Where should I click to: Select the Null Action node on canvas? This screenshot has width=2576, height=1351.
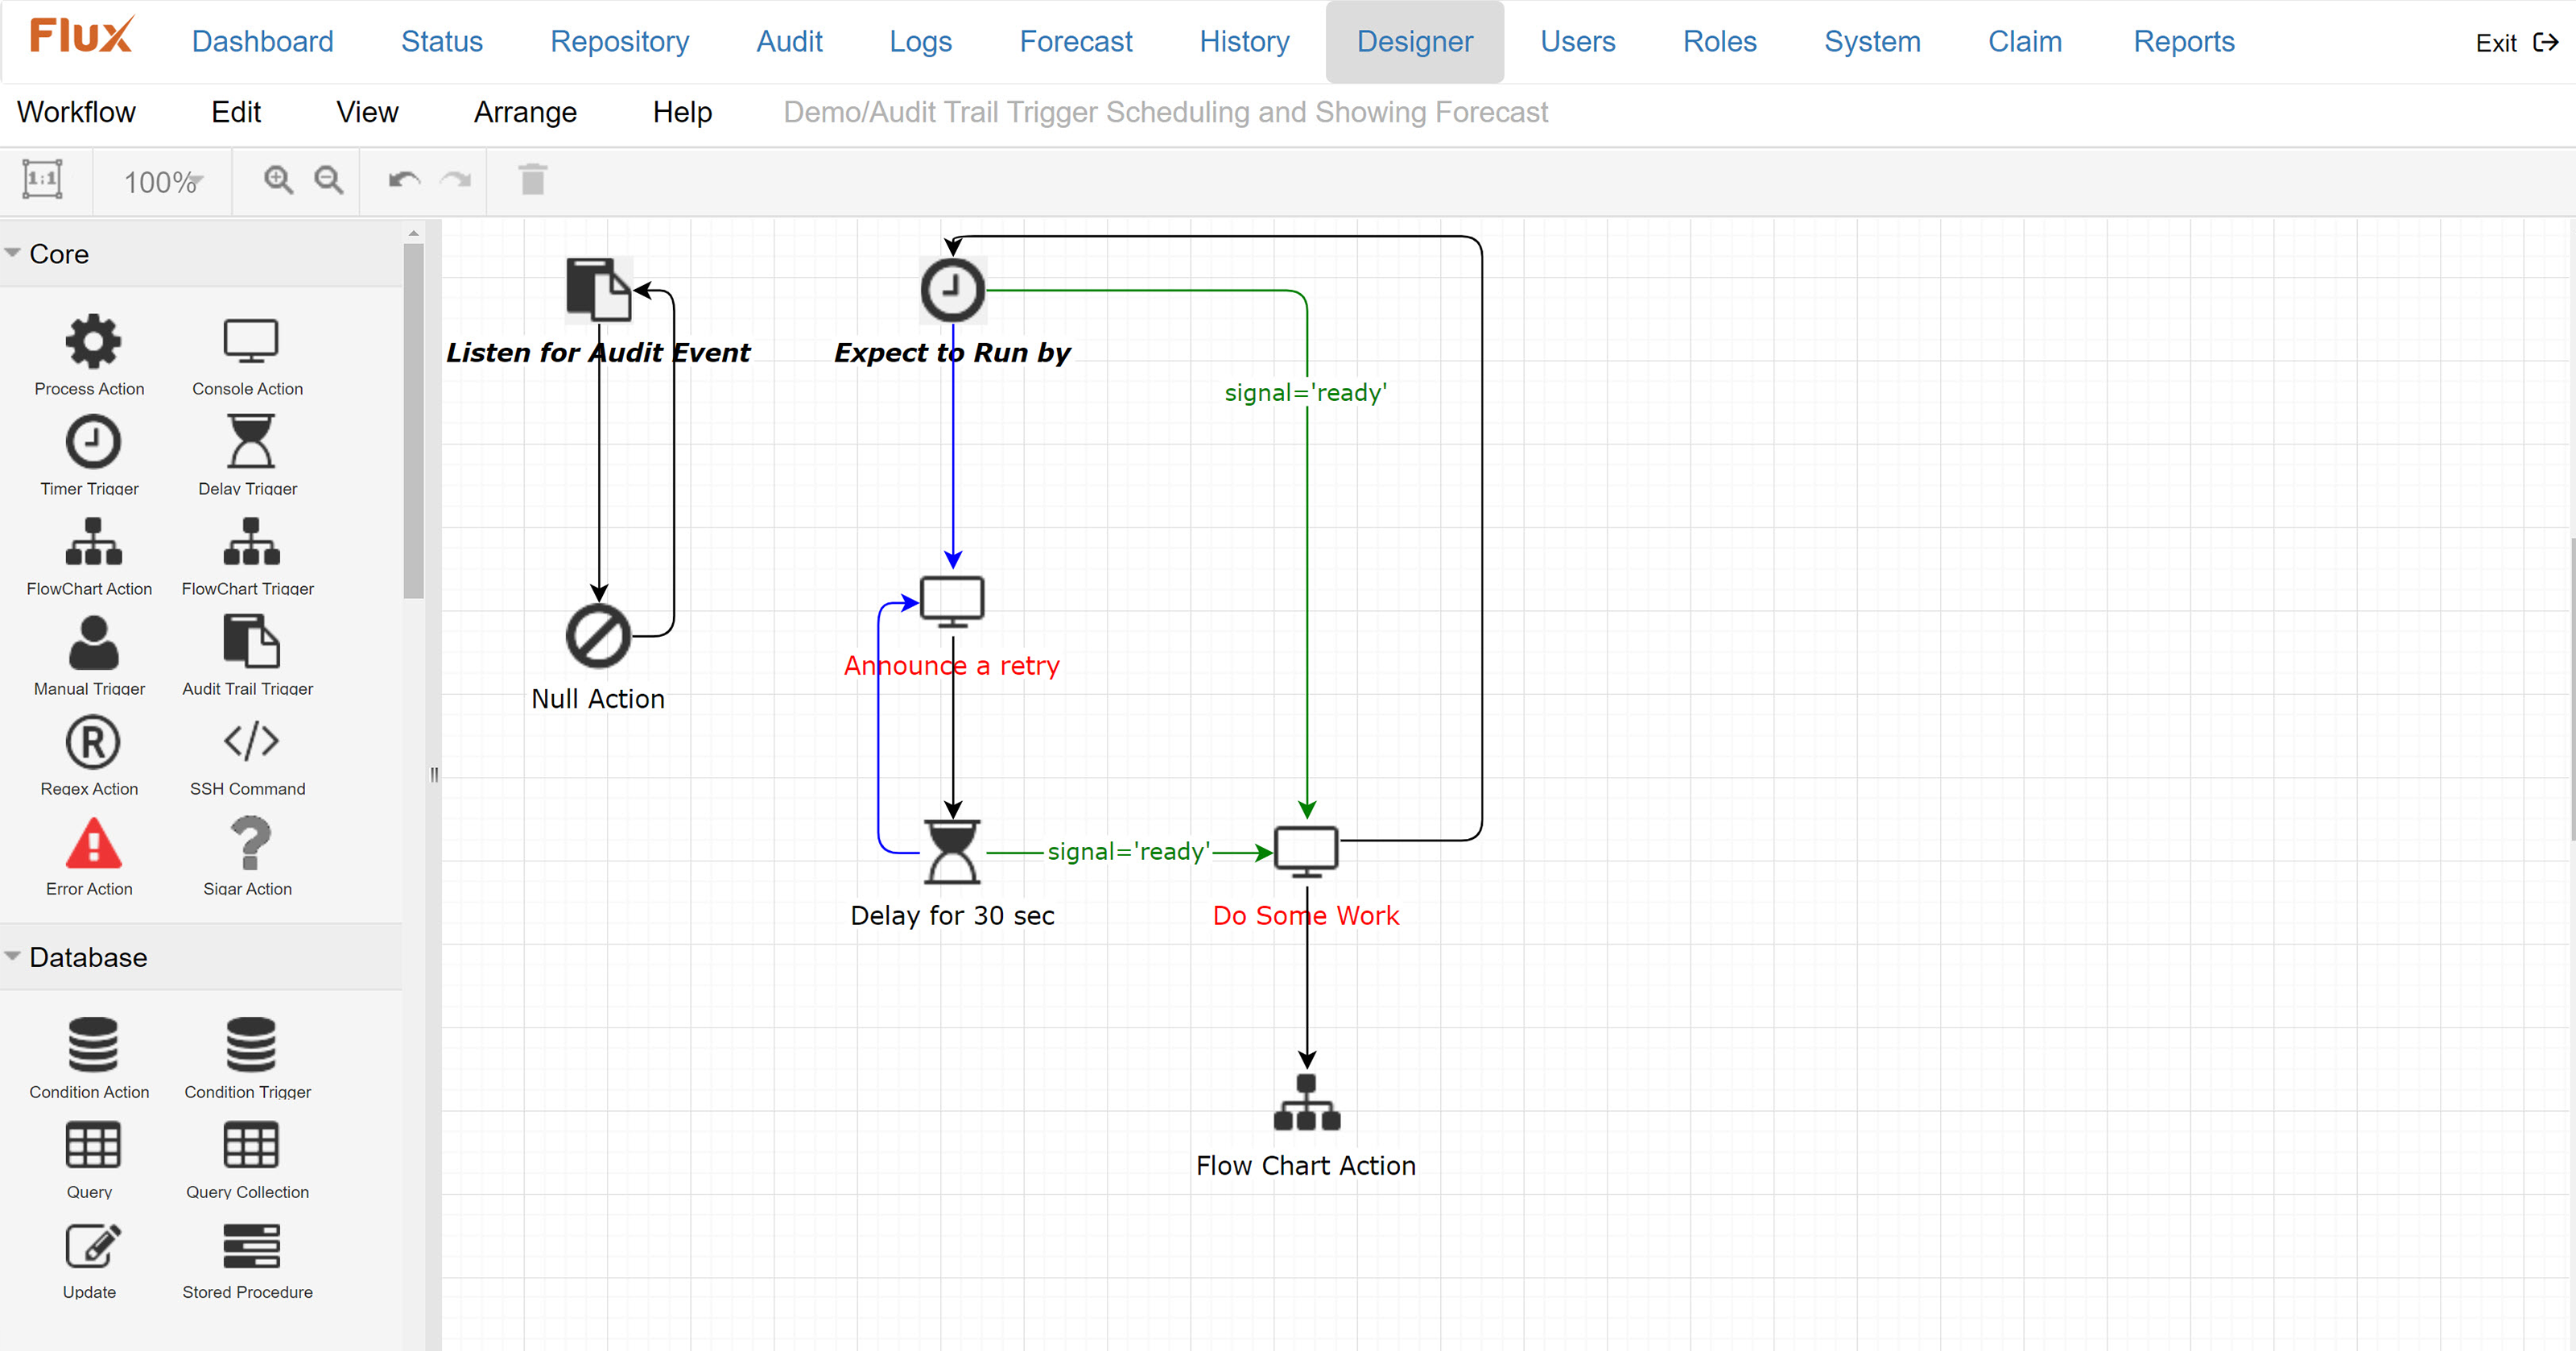point(598,636)
